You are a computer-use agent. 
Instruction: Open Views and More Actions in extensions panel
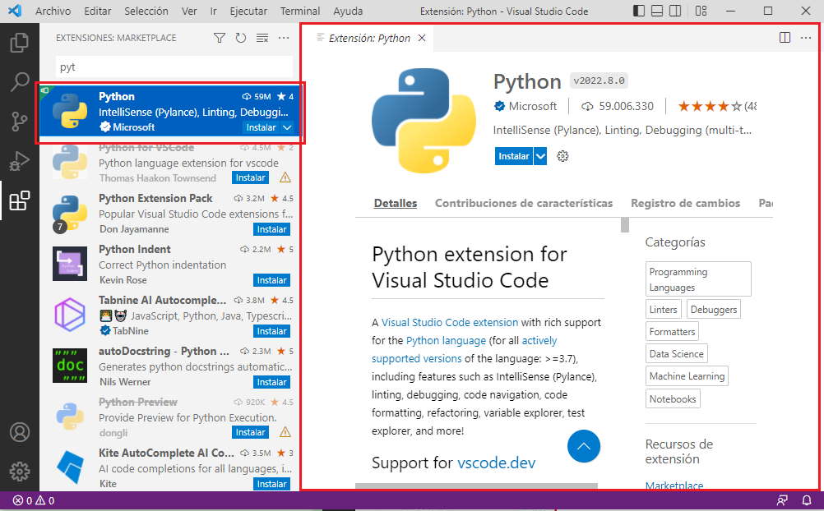284,38
